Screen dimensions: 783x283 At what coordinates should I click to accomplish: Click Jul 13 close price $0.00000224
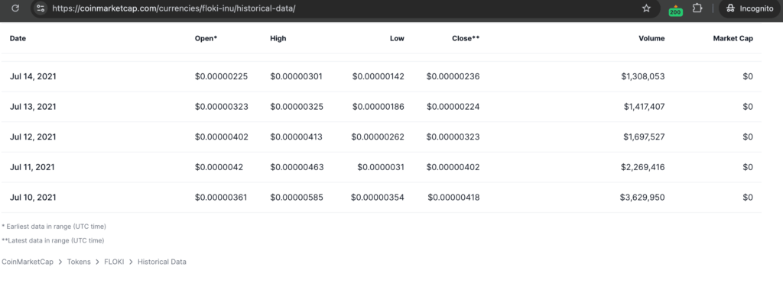tap(453, 107)
